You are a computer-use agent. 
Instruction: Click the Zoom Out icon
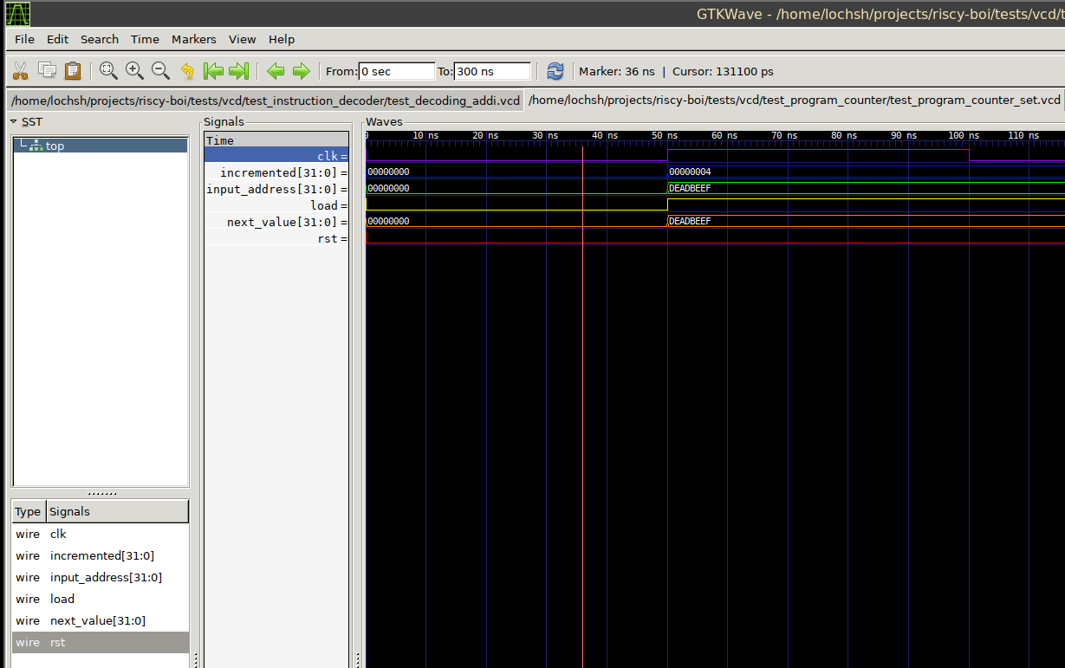[160, 71]
